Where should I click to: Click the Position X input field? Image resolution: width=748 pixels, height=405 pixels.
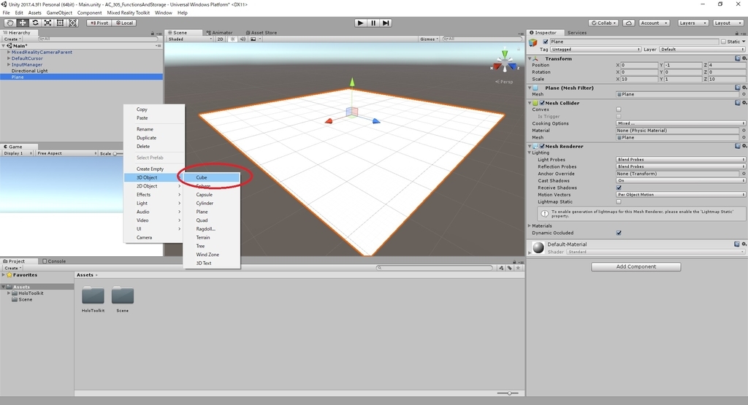coord(638,65)
